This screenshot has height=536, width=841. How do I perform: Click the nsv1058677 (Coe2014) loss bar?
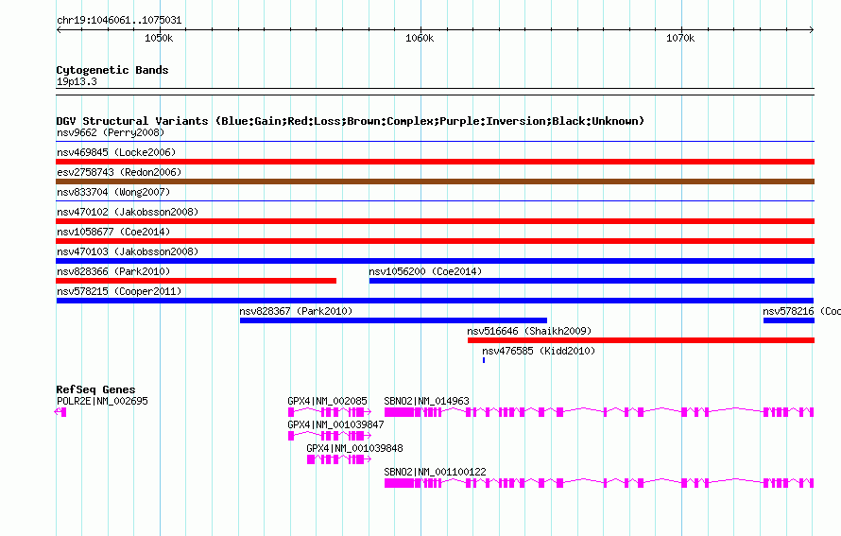coord(435,241)
